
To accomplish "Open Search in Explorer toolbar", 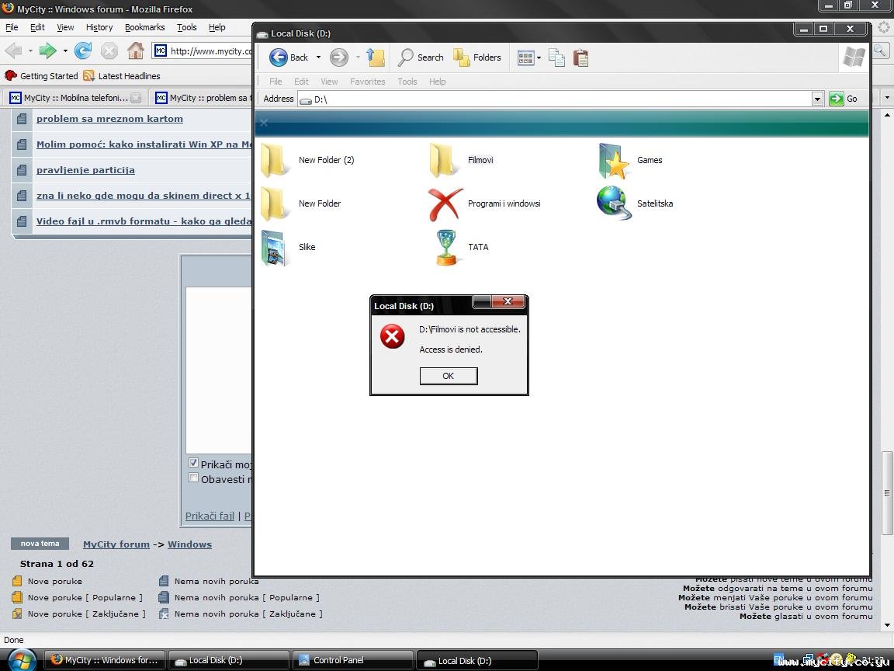I will tap(421, 57).
